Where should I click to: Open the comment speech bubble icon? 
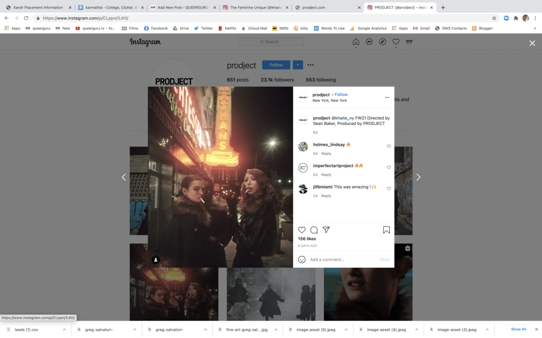click(x=314, y=230)
